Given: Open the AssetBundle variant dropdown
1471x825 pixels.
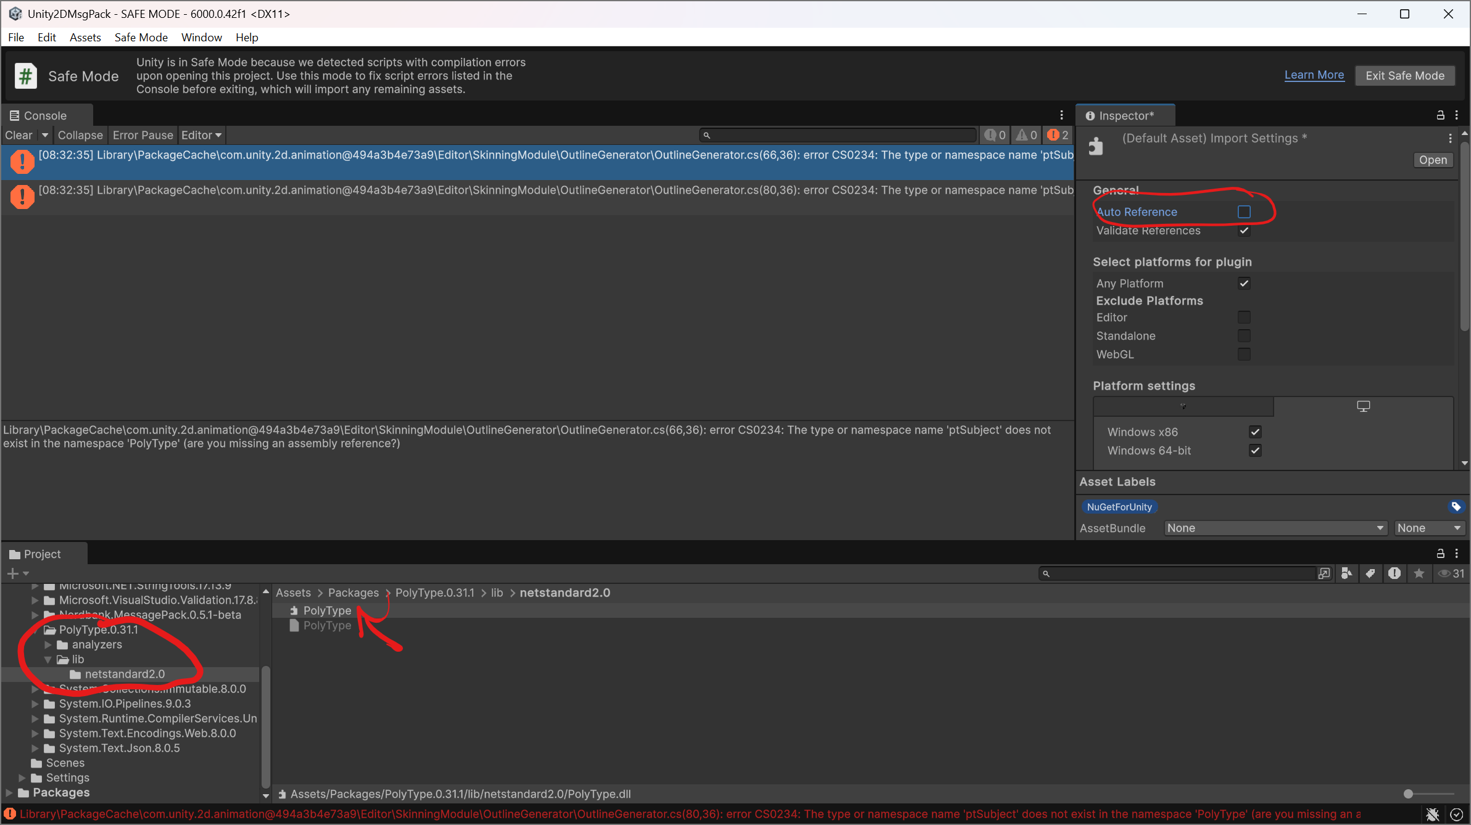Looking at the screenshot, I should pos(1429,528).
